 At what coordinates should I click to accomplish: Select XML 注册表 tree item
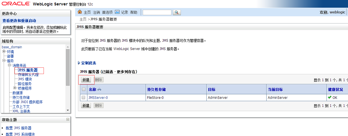(21, 111)
